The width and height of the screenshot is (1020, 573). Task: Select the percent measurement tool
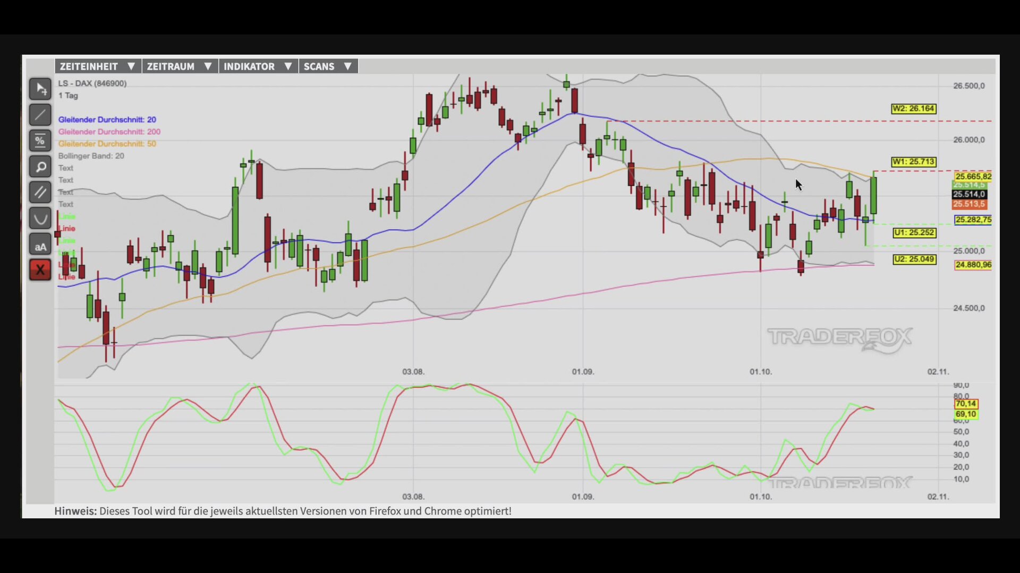coord(40,141)
